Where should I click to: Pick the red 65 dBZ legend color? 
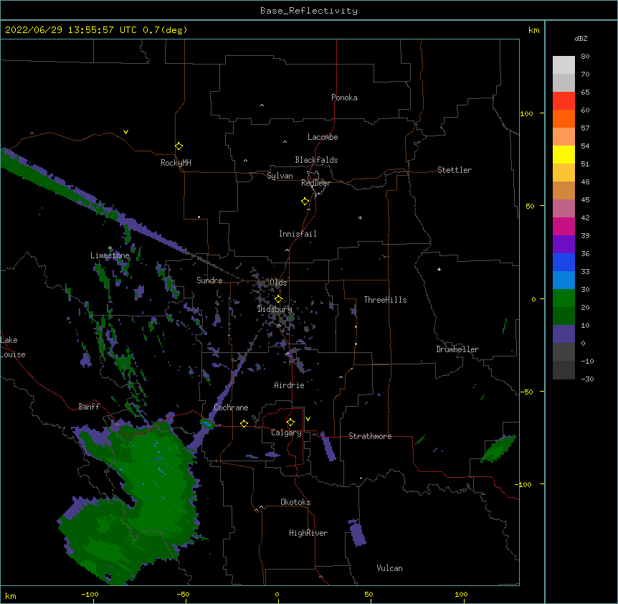(564, 101)
